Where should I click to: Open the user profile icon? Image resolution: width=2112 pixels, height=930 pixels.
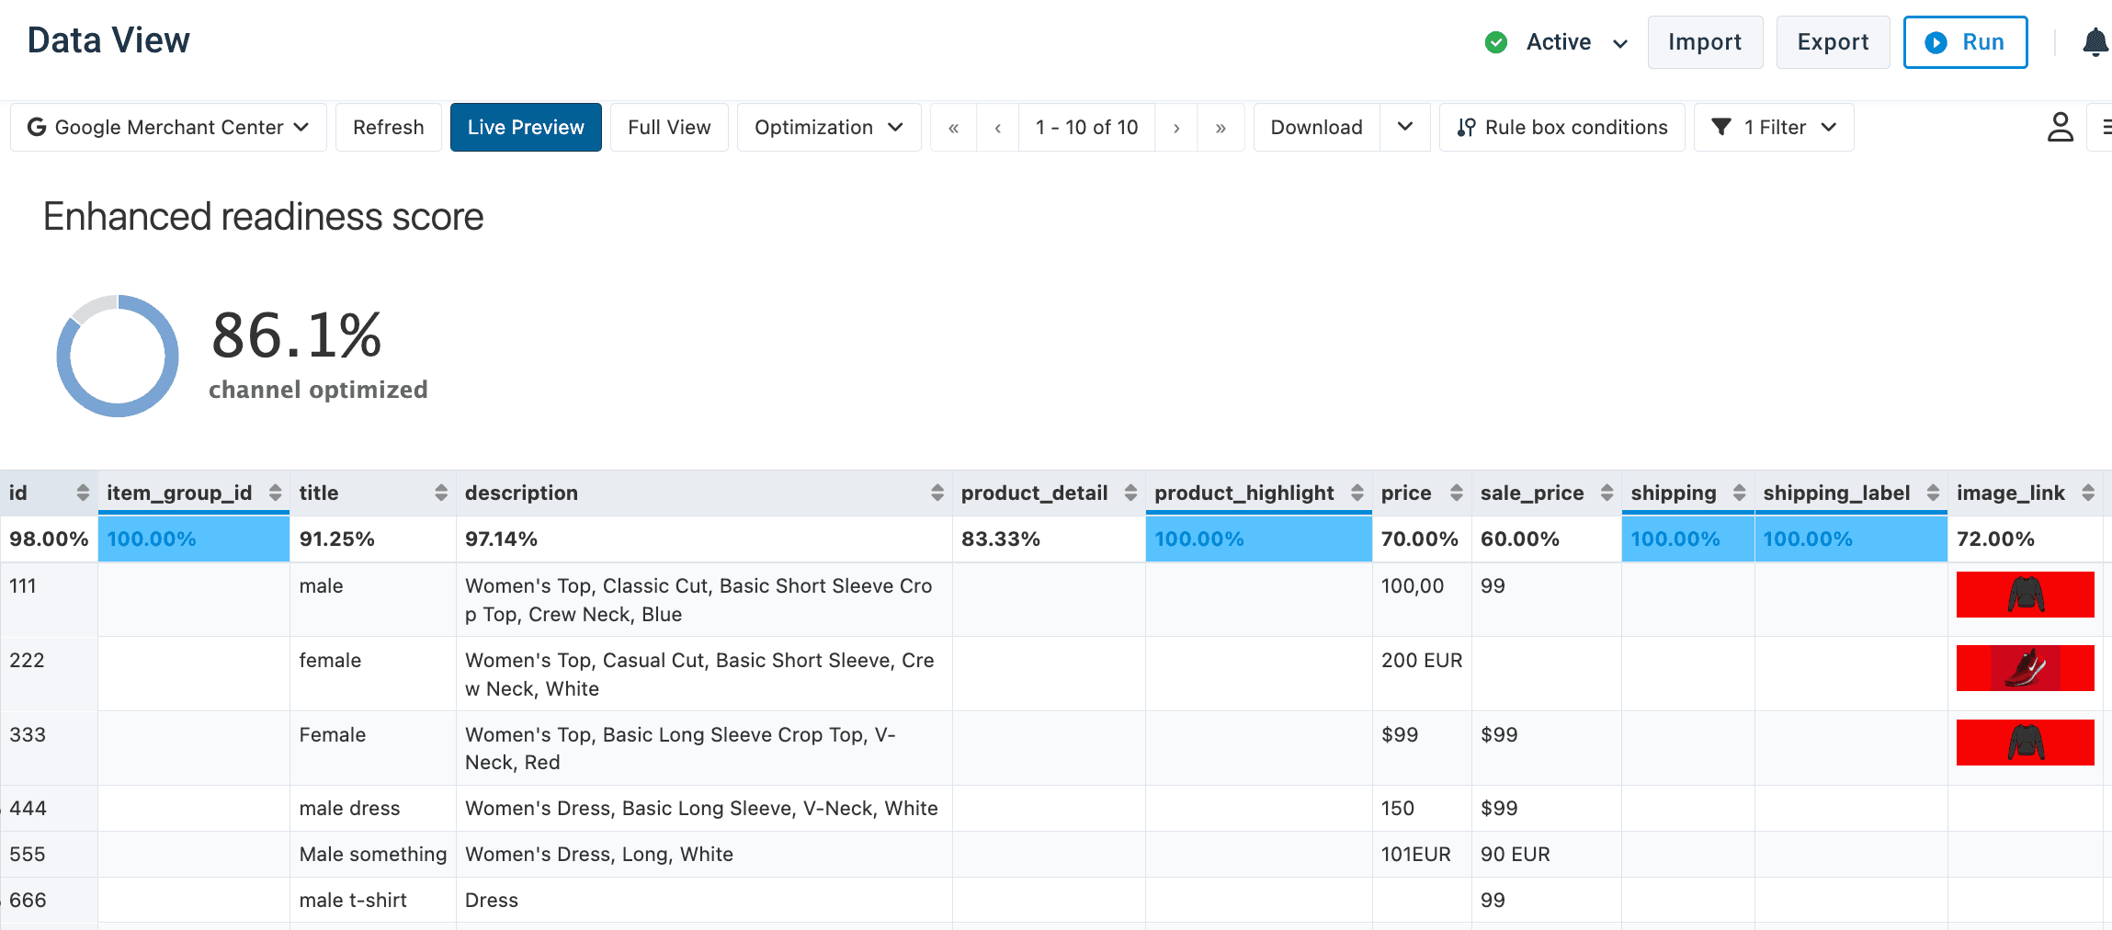tap(2060, 127)
